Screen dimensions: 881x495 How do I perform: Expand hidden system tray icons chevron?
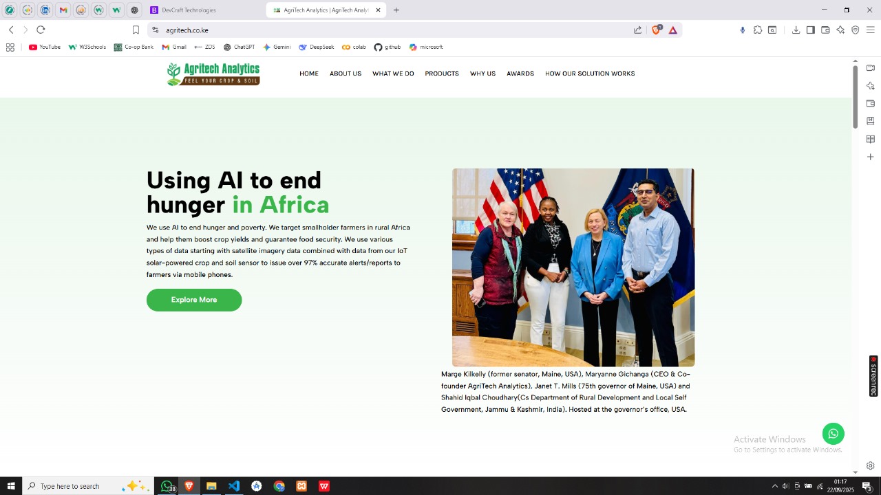pos(774,486)
